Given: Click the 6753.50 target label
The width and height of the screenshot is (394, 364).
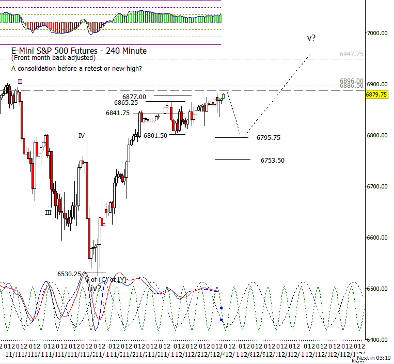Looking at the screenshot, I should point(273,160).
